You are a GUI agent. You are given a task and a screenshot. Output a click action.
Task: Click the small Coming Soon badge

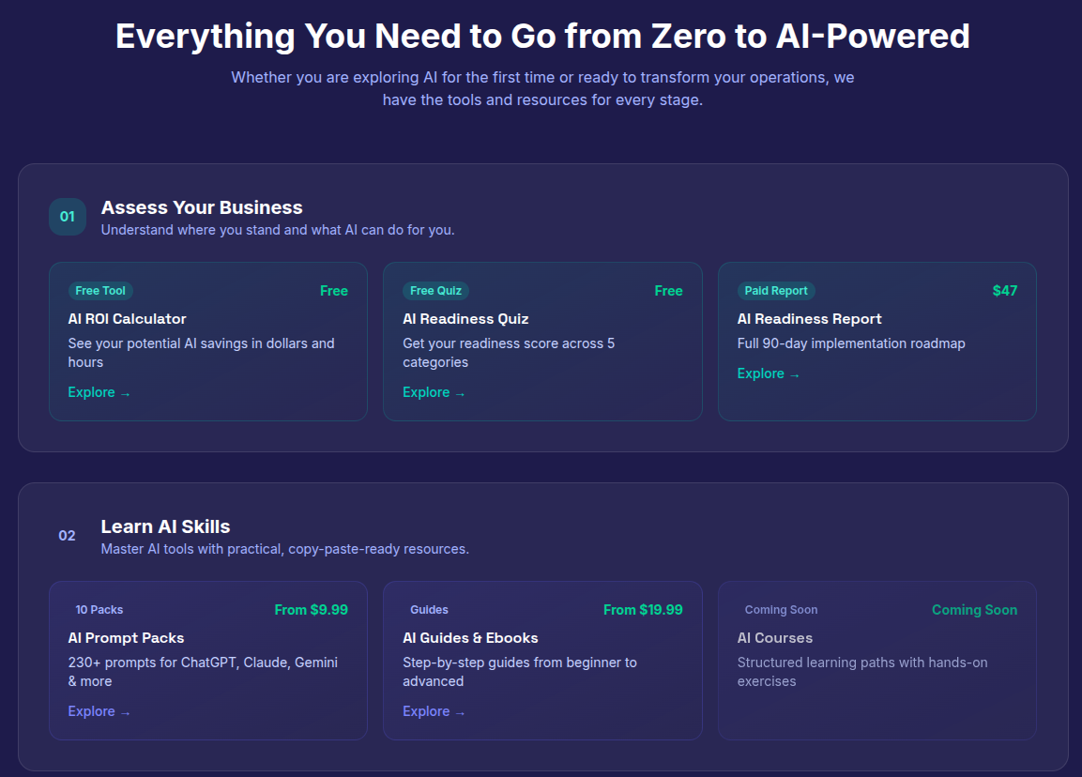781,610
